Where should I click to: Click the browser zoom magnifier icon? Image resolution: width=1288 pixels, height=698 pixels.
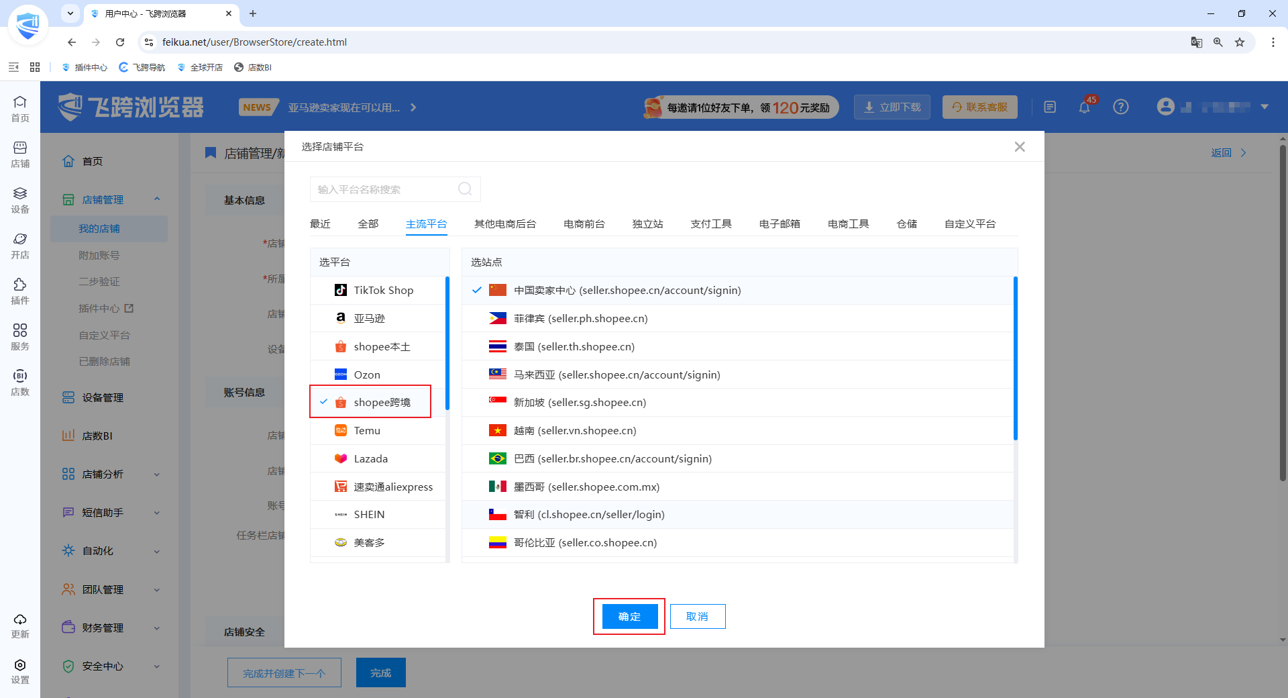pos(1218,42)
